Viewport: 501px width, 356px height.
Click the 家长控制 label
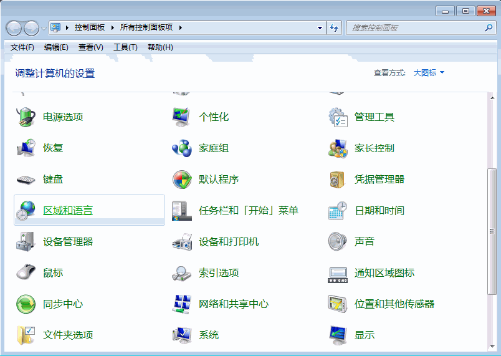coord(374,148)
